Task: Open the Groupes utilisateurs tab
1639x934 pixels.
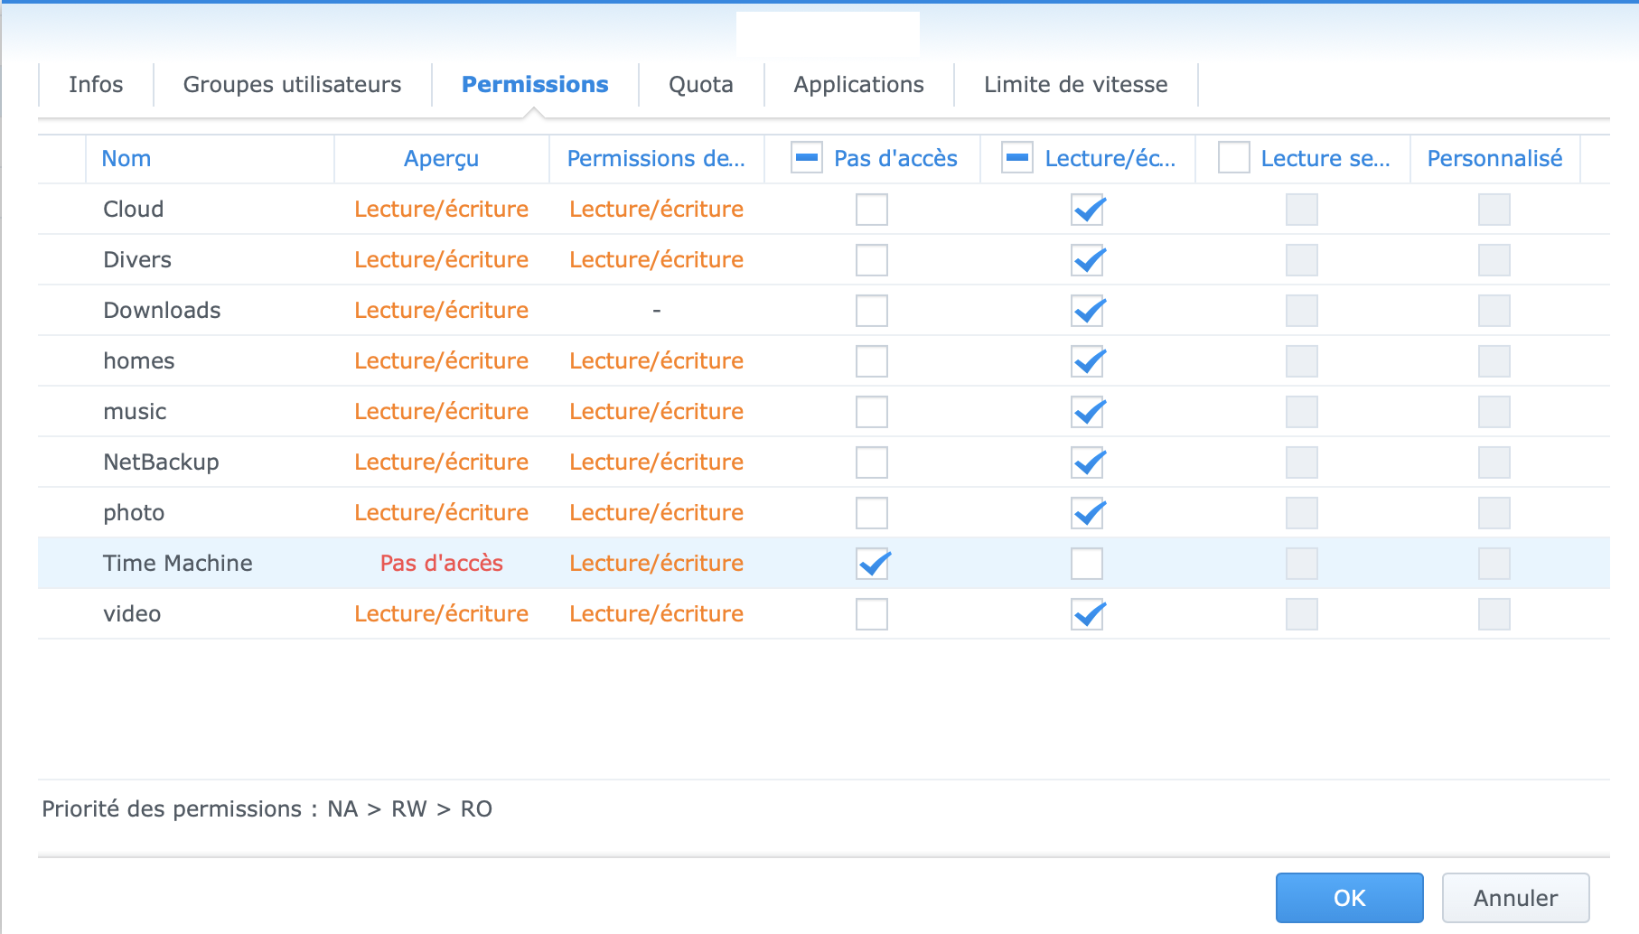Action: click(x=292, y=85)
